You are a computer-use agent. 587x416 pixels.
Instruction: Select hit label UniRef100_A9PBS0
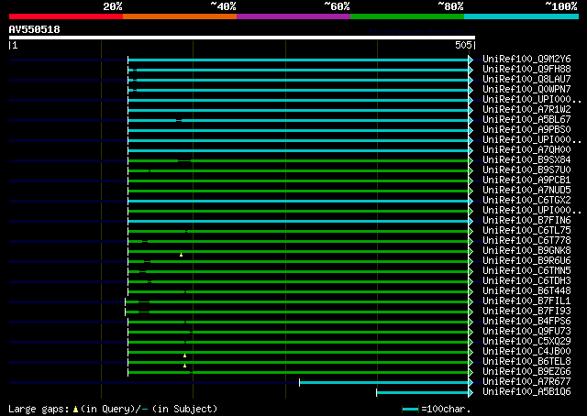pyautogui.click(x=526, y=130)
